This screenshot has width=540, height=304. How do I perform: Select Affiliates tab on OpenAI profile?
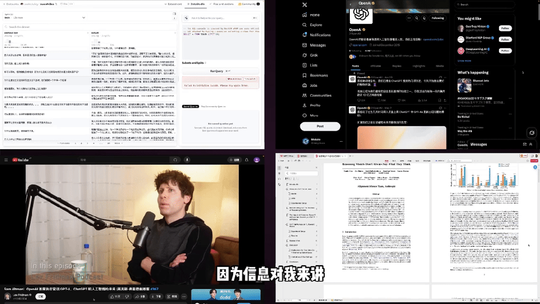(x=375, y=66)
